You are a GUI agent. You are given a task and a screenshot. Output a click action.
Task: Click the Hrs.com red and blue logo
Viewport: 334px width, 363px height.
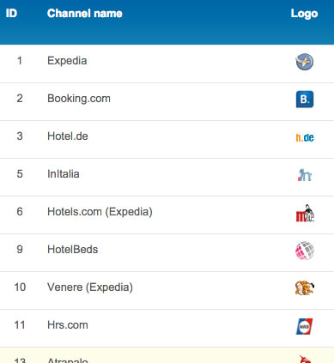304,326
